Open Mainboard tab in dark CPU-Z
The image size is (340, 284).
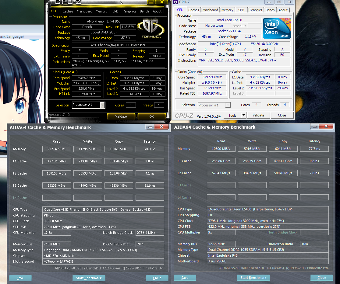[84, 11]
